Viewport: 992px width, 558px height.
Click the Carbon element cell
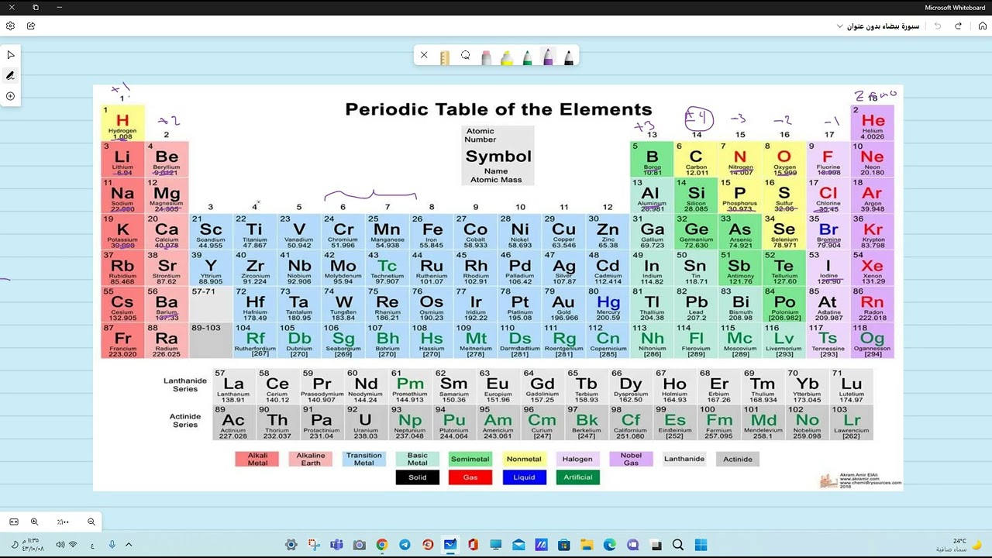696,159
